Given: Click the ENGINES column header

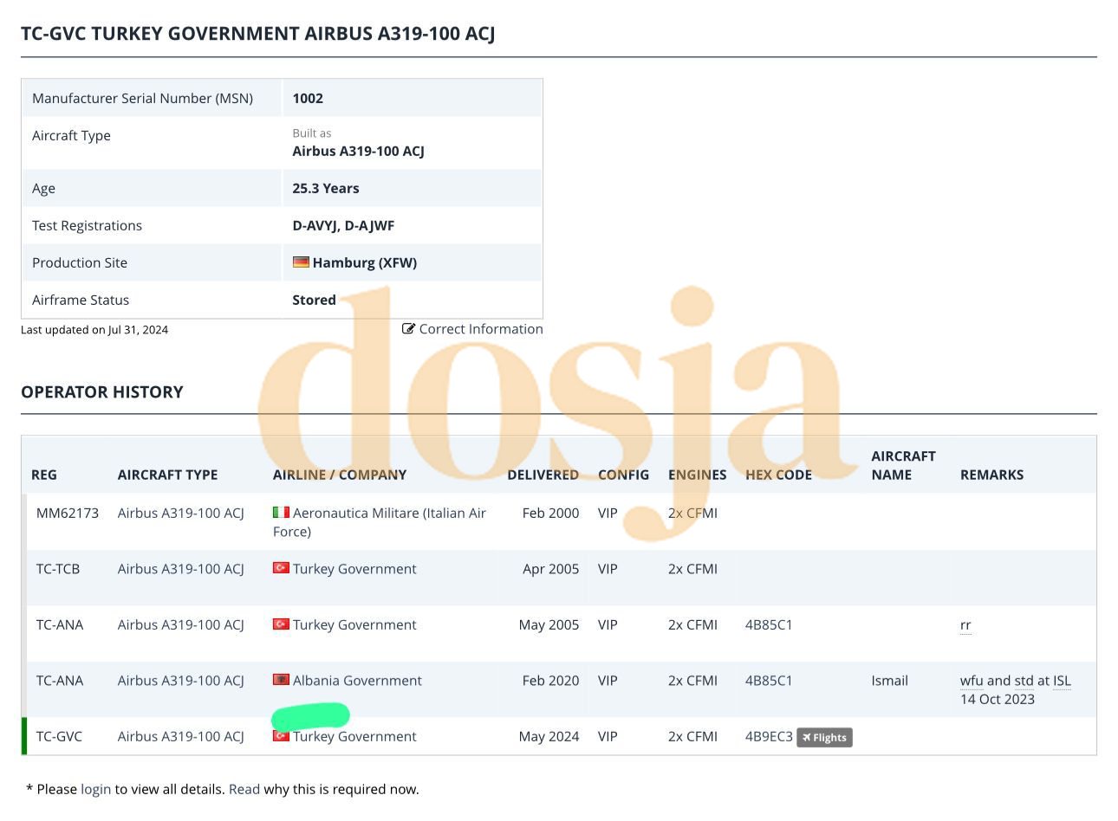Looking at the screenshot, I should point(698,475).
